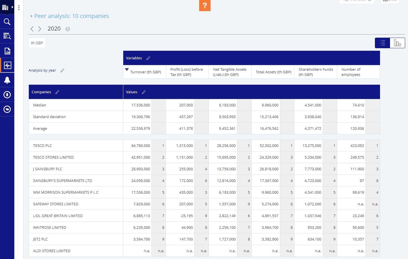The width and height of the screenshot is (408, 259).
Task: Switch to bar chart view
Action: pyautogui.click(x=397, y=43)
